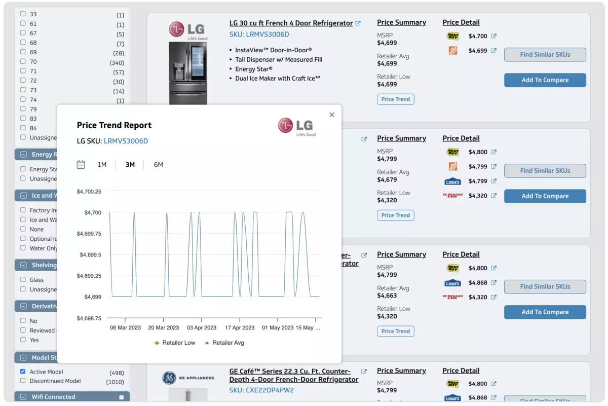Click P.C. Richard logo in second card
The height and width of the screenshot is (406, 608).
pos(452,196)
